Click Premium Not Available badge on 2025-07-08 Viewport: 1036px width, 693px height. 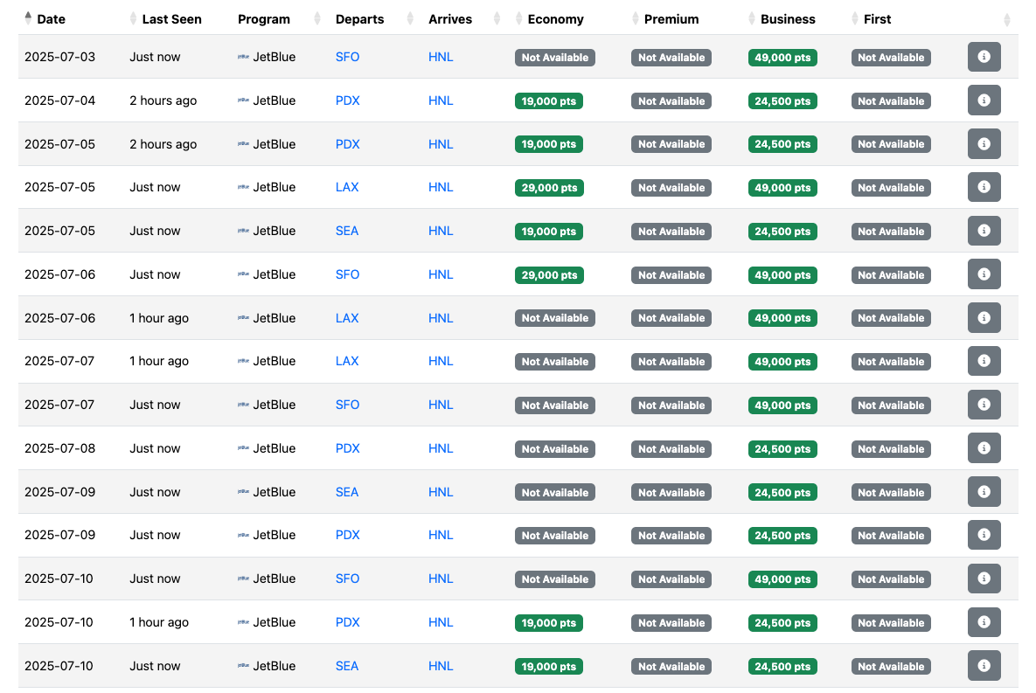[x=671, y=448]
